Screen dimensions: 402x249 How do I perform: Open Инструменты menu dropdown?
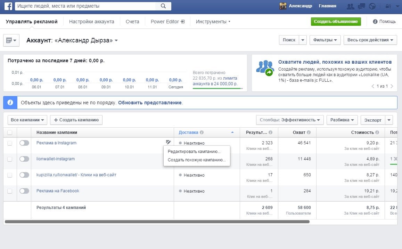[213, 22]
